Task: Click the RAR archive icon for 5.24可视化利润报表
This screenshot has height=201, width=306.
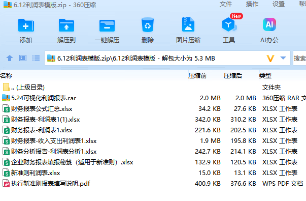Action: click(x=6, y=98)
